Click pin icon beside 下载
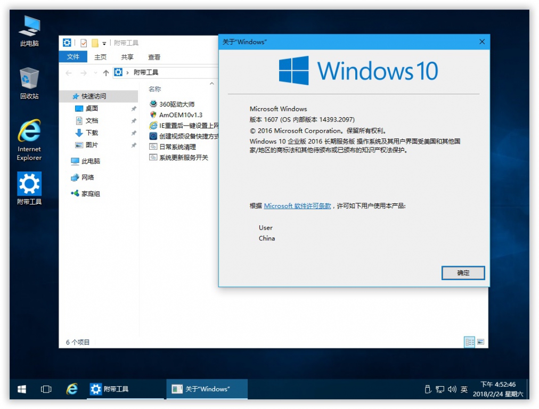Screen dimensions: 539x409 [134, 133]
